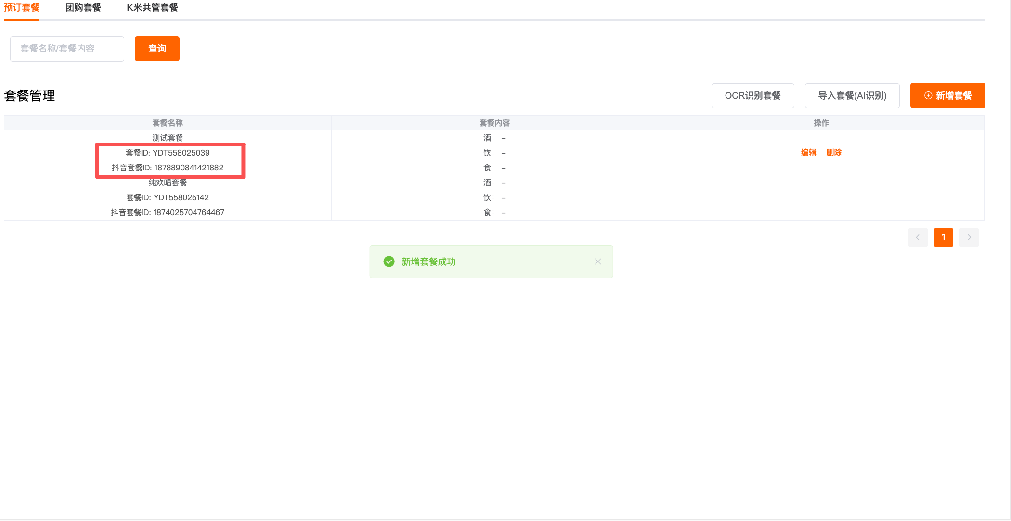Click 抖音套餐ID: 1878890841421882 text
This screenshot has width=1011, height=521.
point(168,168)
